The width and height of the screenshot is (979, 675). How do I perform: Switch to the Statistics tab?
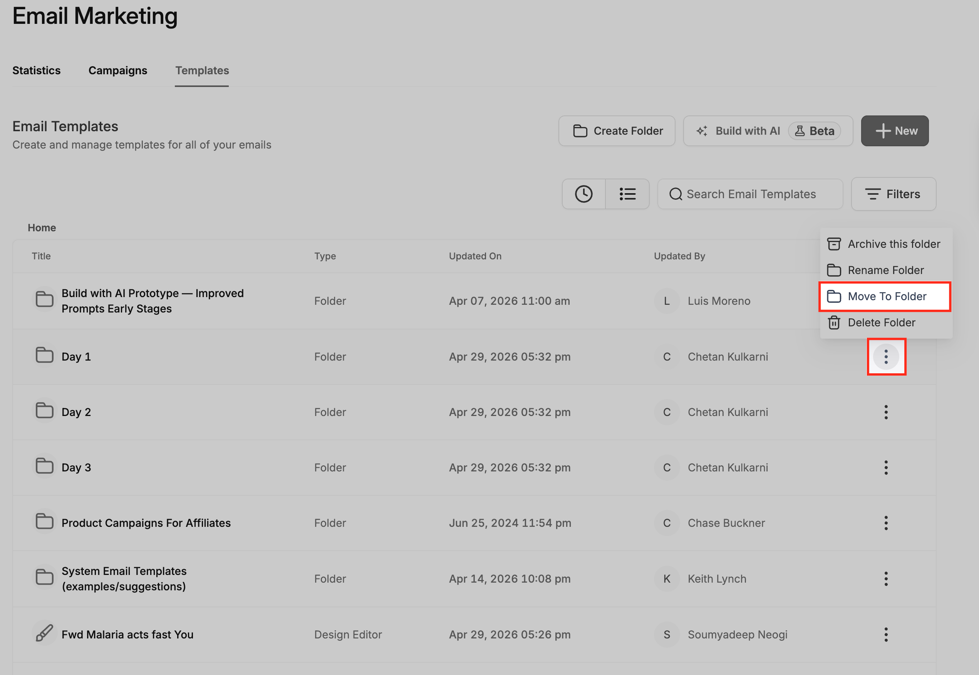pyautogui.click(x=37, y=70)
